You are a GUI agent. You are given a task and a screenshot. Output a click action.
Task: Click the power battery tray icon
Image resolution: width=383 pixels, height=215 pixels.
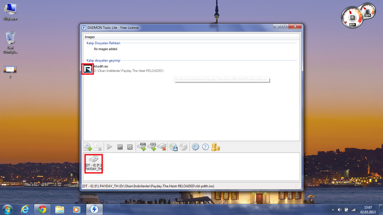click(x=346, y=210)
